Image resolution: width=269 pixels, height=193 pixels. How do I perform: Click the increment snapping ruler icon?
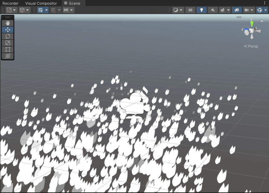66,10
